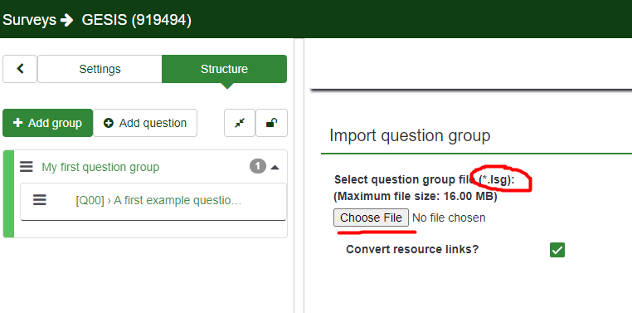
Task: Click the Add group button
Action: click(x=47, y=123)
